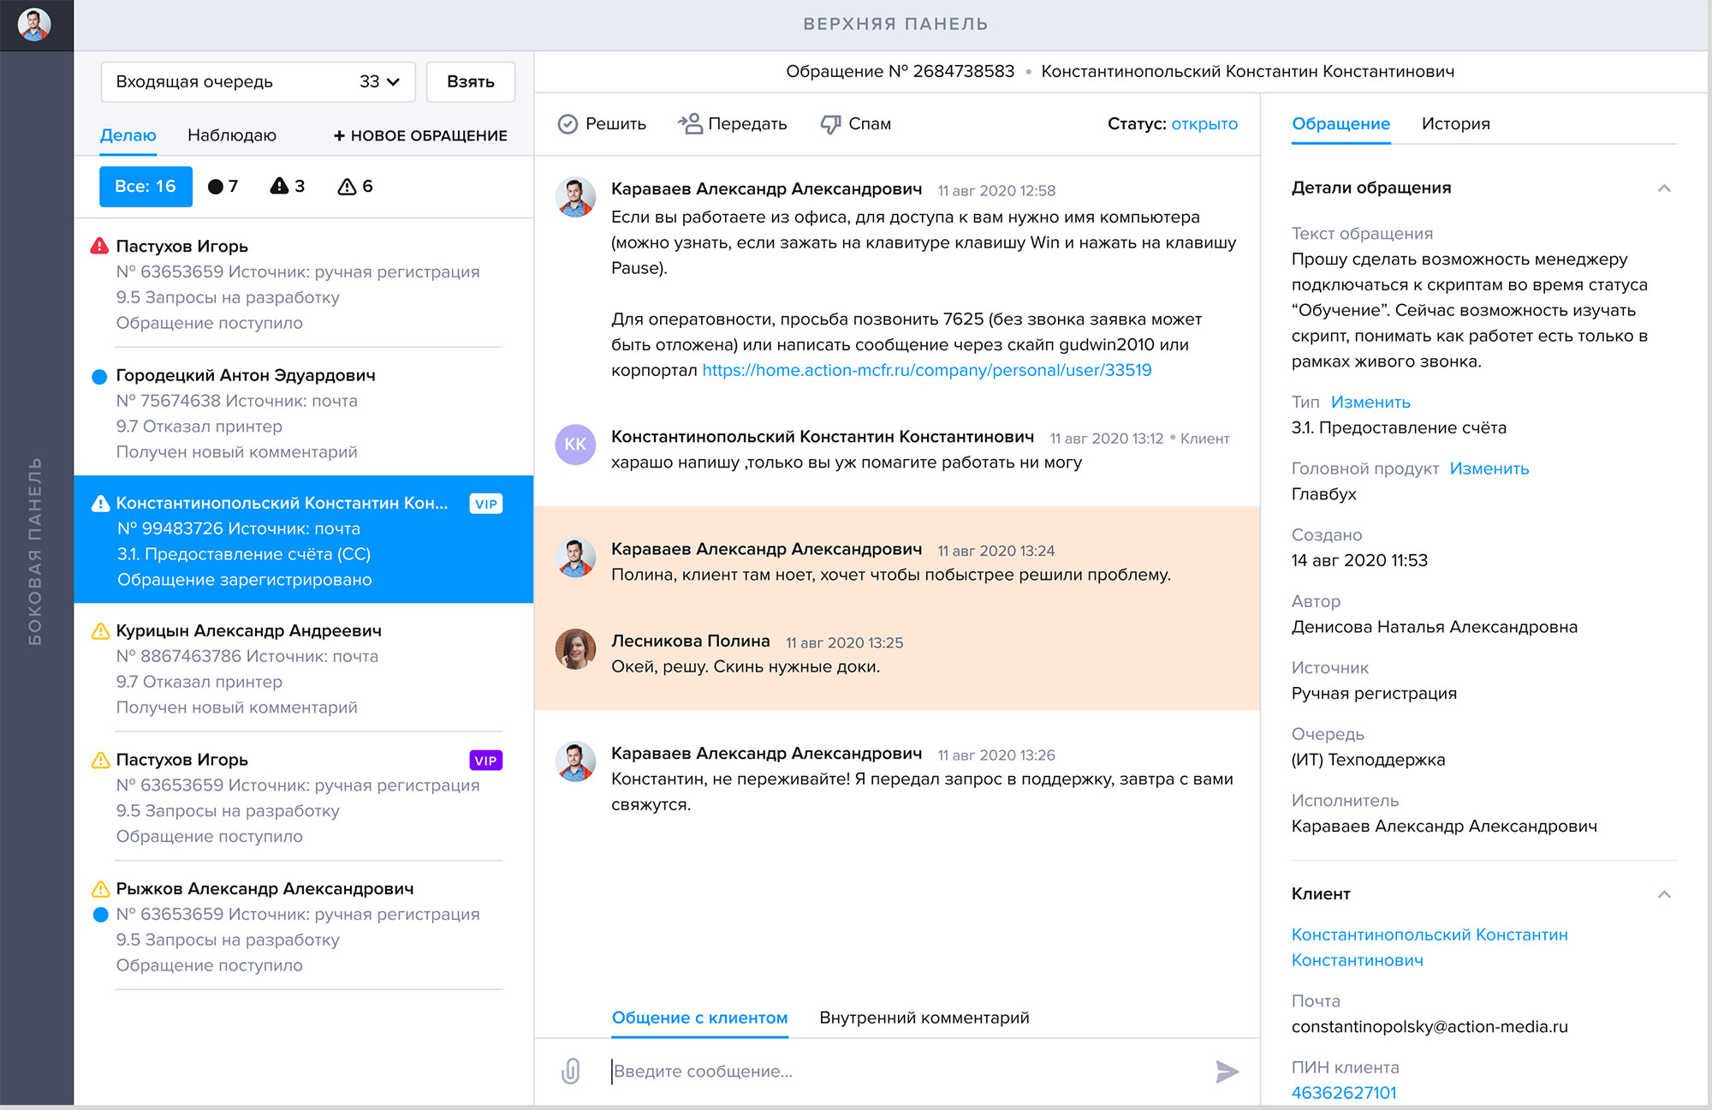Switch to the История tab
1712x1110 pixels.
1455,124
